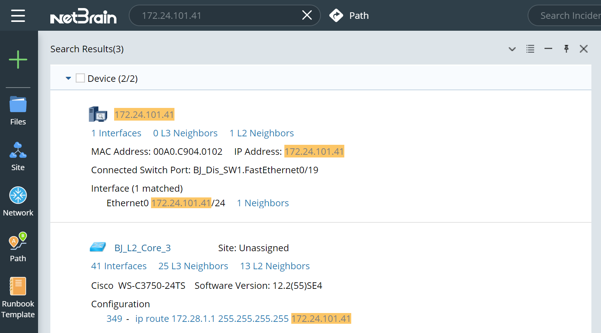Pin the Search Results panel

click(566, 49)
